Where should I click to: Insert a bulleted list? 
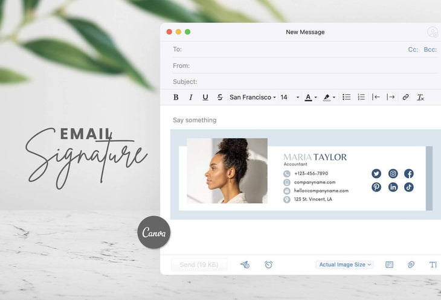click(x=347, y=97)
